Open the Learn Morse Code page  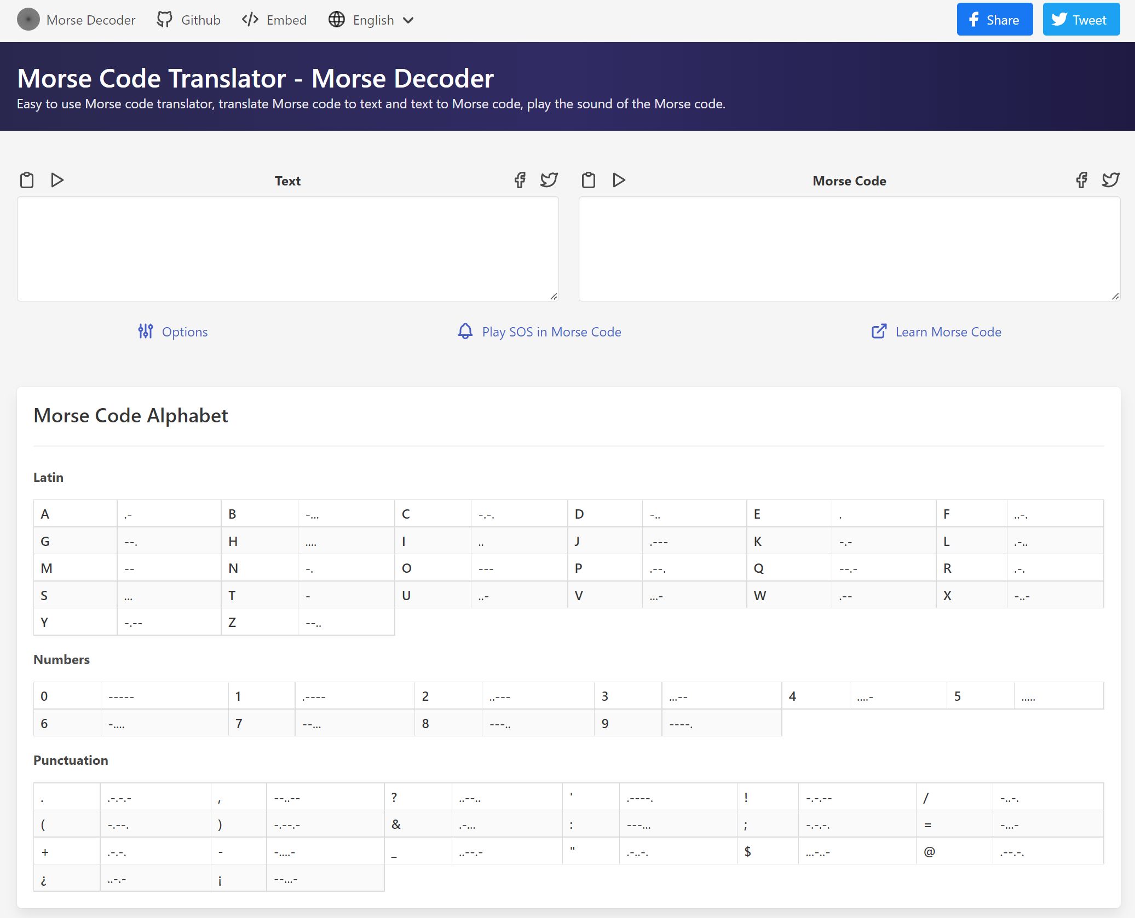click(x=935, y=332)
